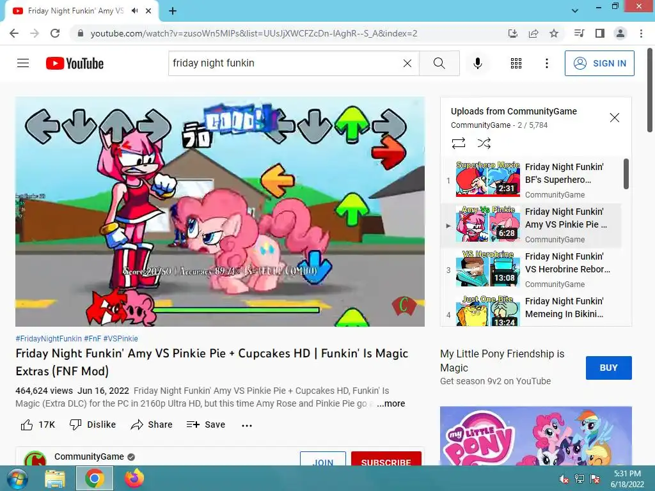
Task: Open YouTube settings three-dot menu
Action: 546,63
